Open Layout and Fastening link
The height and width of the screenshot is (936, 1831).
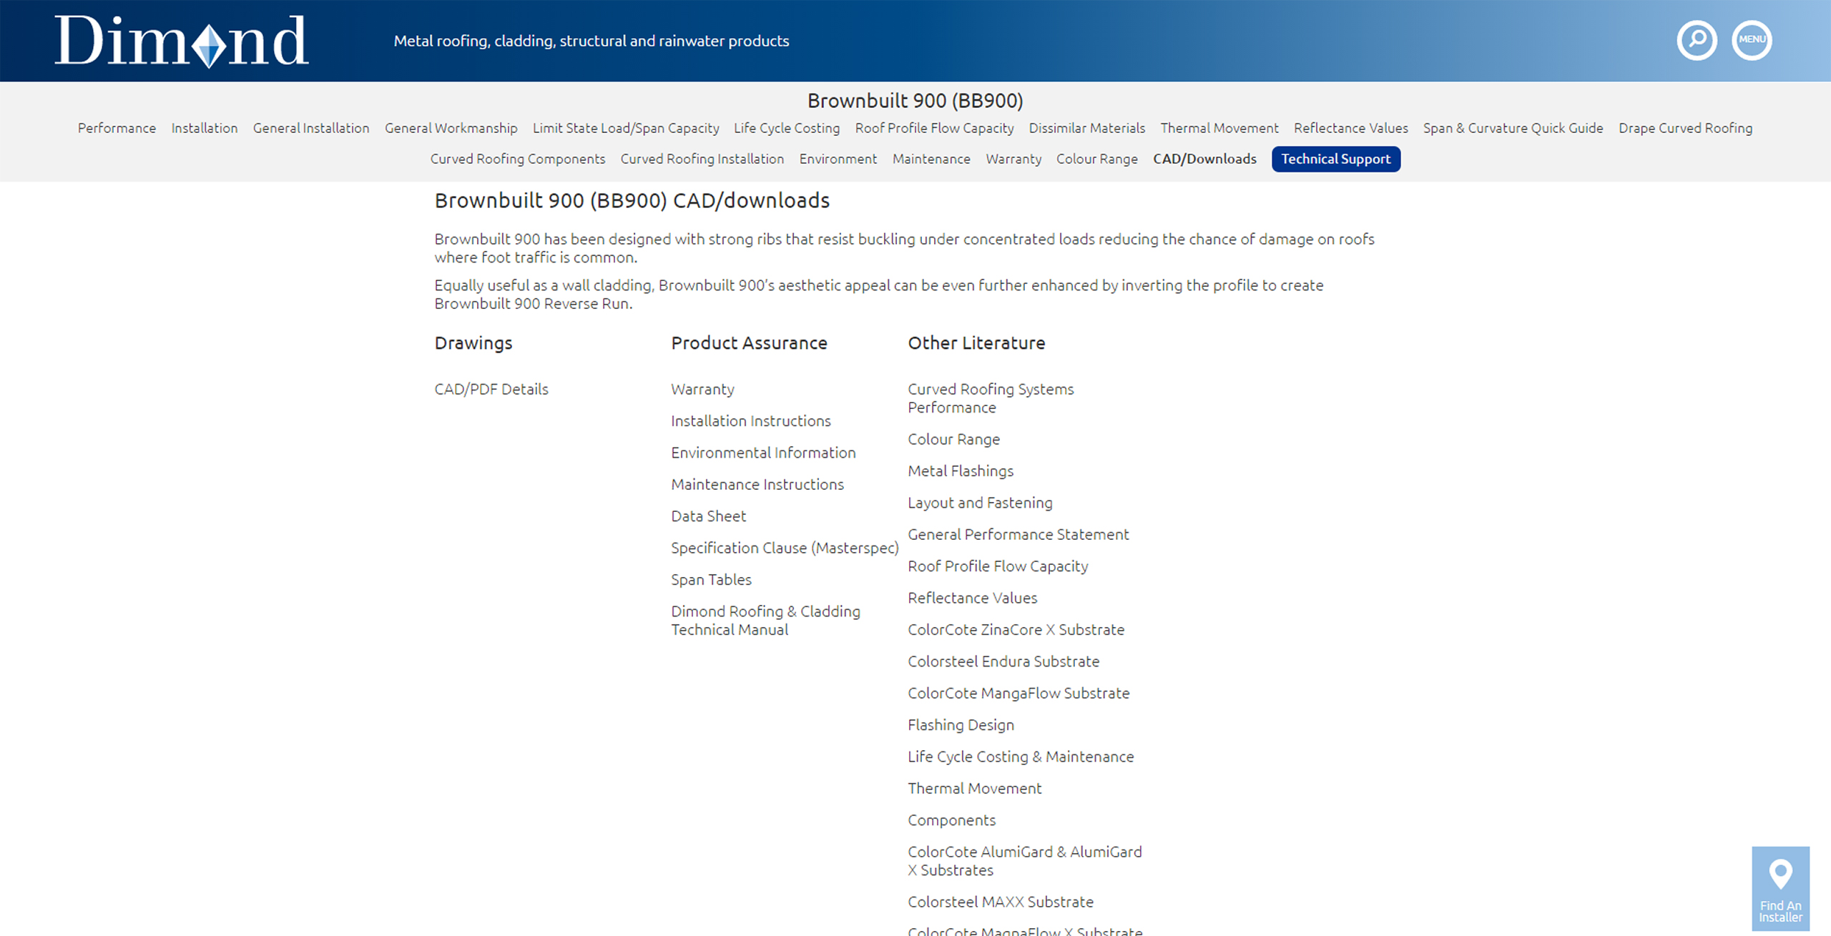(980, 503)
